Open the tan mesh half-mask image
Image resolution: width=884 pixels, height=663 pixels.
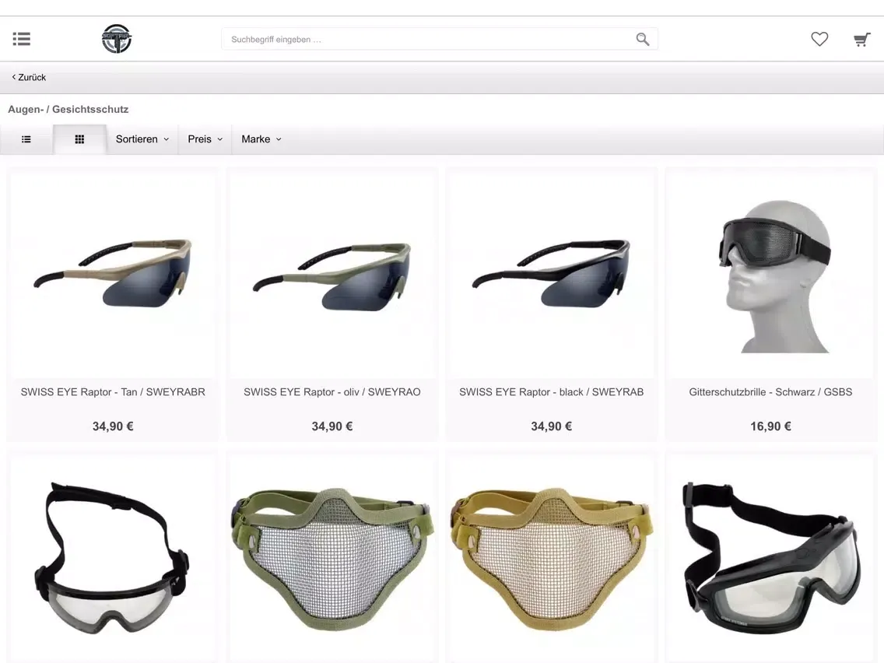552,560
